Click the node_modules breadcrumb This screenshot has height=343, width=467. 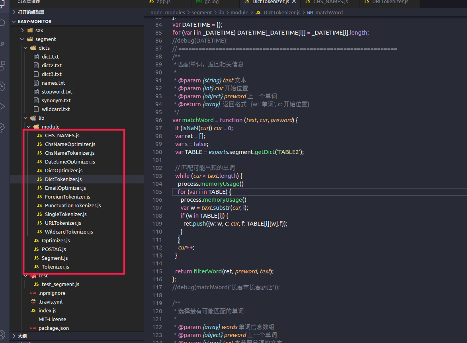coord(167,12)
